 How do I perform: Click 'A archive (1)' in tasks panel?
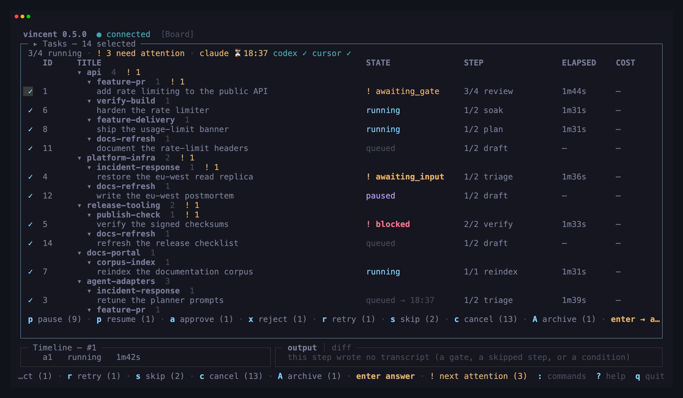tap(564, 319)
